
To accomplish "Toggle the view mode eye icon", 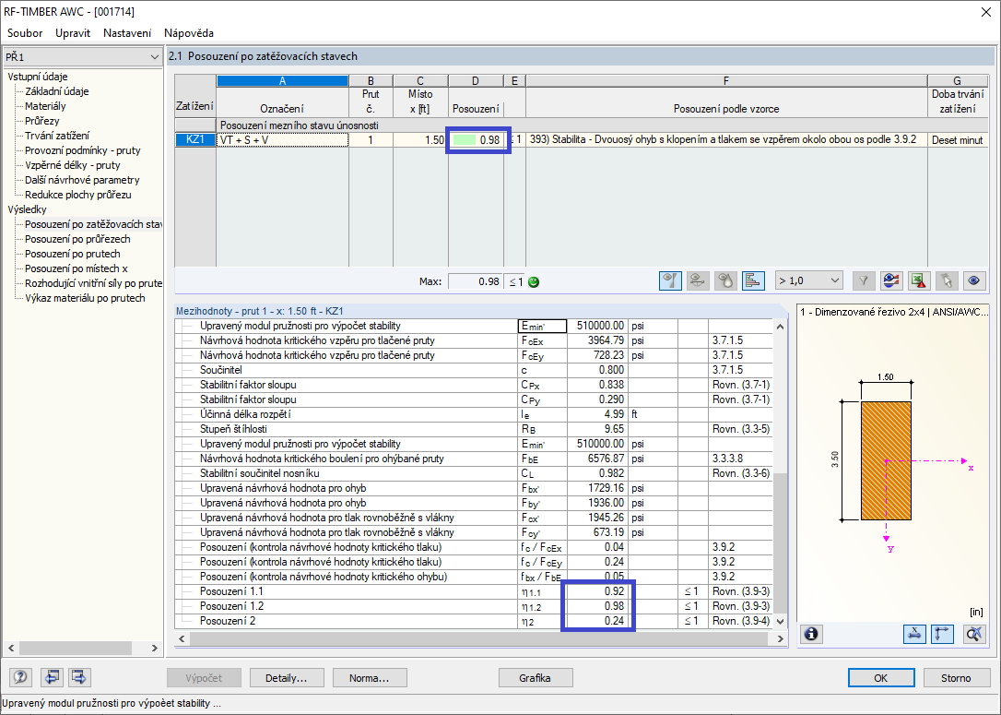I will 974,280.
